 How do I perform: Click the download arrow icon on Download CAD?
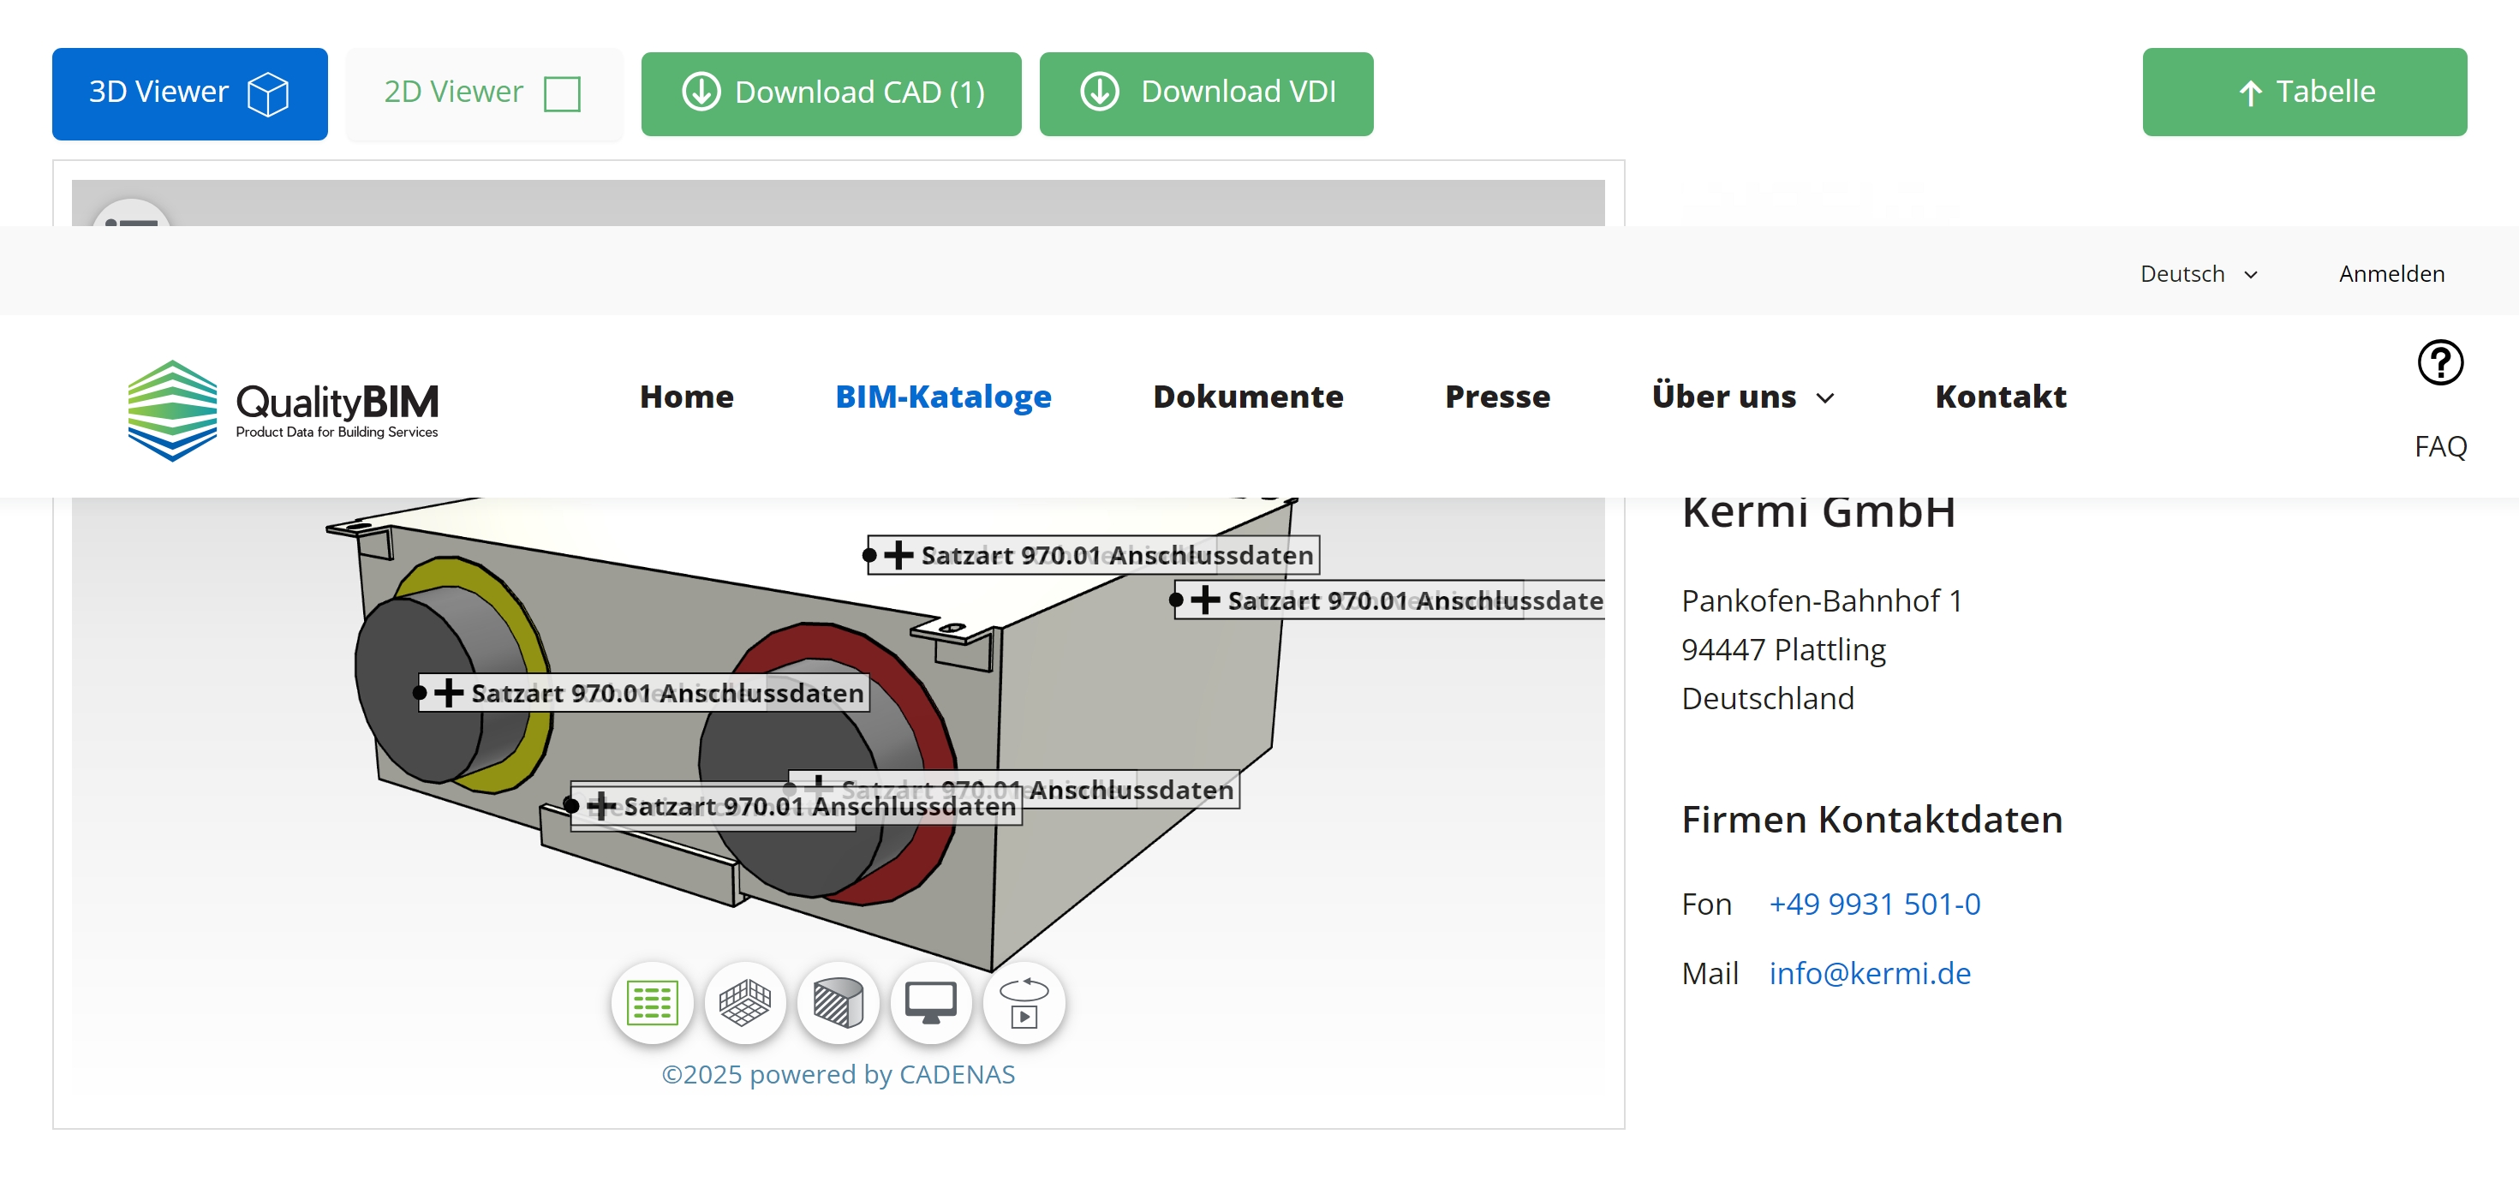tap(701, 92)
